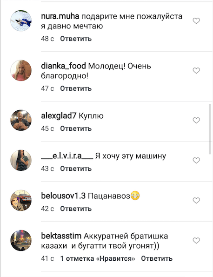Open bektasstim's profile username
Viewport: 213px width, 277px height.
(x=61, y=236)
